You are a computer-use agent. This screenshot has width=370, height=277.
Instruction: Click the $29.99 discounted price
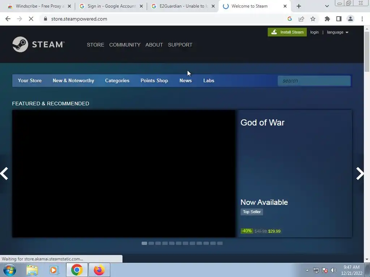click(x=274, y=231)
